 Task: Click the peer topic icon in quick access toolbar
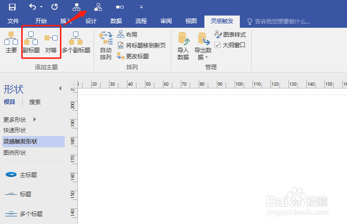pyautogui.click(x=120, y=7)
